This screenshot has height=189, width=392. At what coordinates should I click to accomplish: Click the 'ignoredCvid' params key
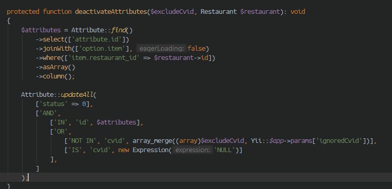(x=340, y=141)
